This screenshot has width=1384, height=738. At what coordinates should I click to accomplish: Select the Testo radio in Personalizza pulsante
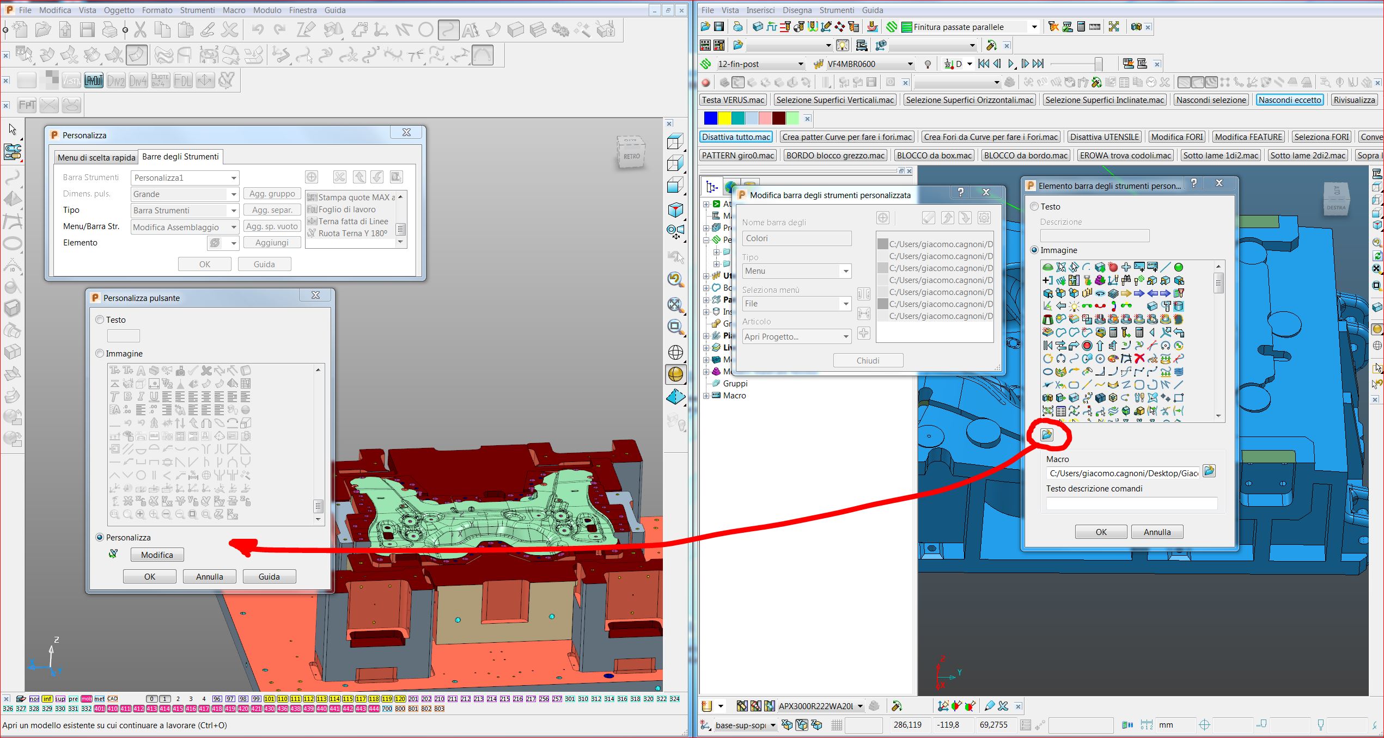(x=100, y=320)
